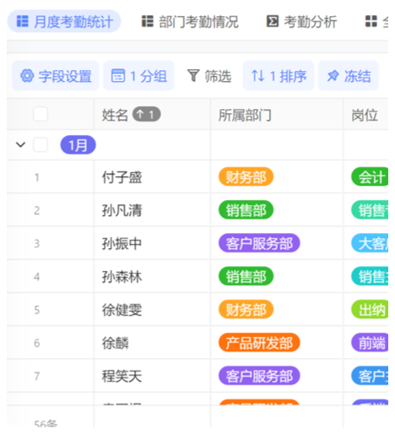Click the purple 1月 group tag
The image size is (395, 434).
tap(78, 144)
